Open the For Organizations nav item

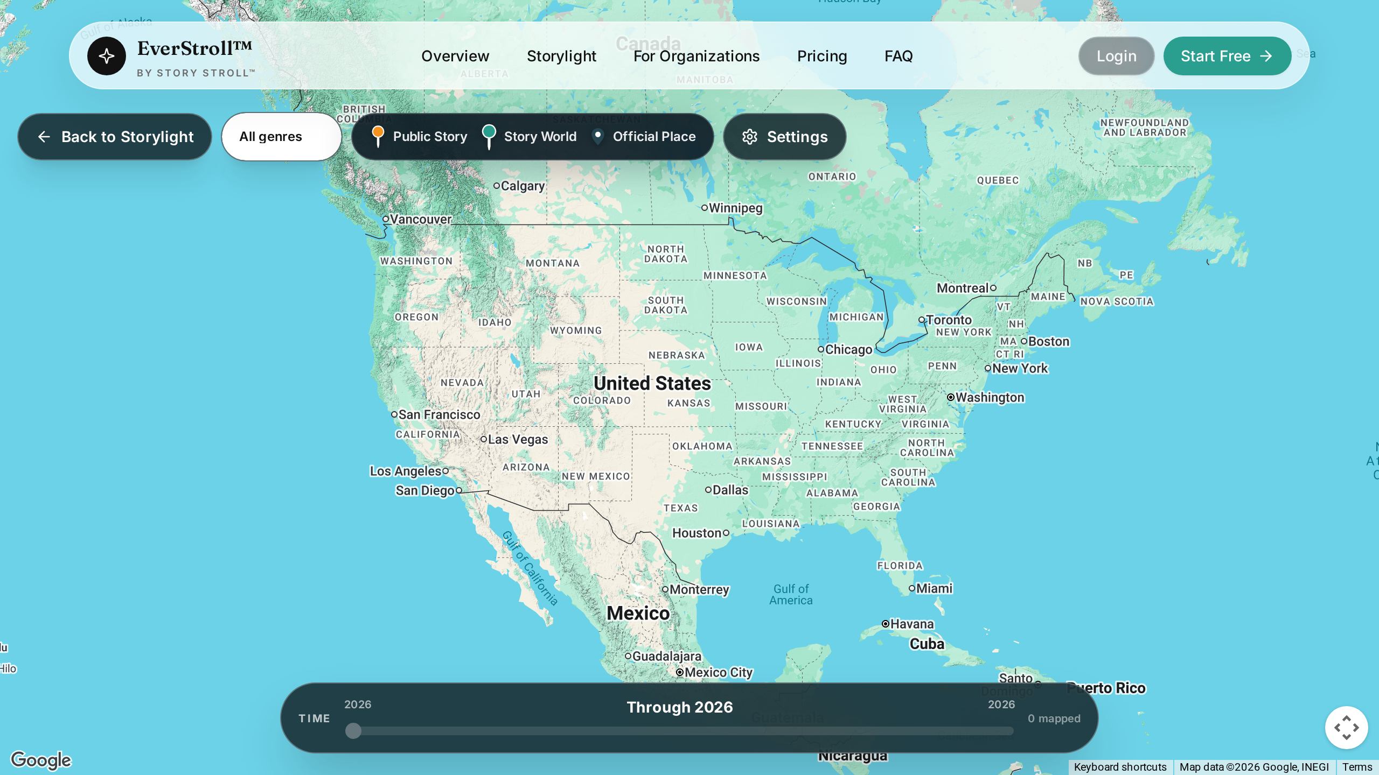(x=697, y=56)
